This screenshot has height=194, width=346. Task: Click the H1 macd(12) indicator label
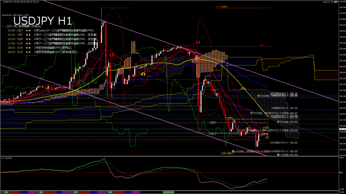pos(7,158)
